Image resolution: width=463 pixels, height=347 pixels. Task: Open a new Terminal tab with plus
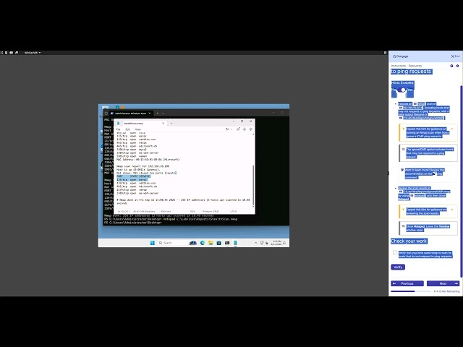[158, 113]
